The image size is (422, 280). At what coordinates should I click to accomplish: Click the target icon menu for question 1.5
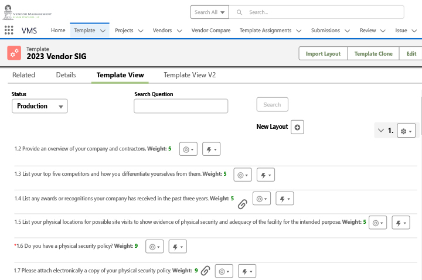click(378, 223)
